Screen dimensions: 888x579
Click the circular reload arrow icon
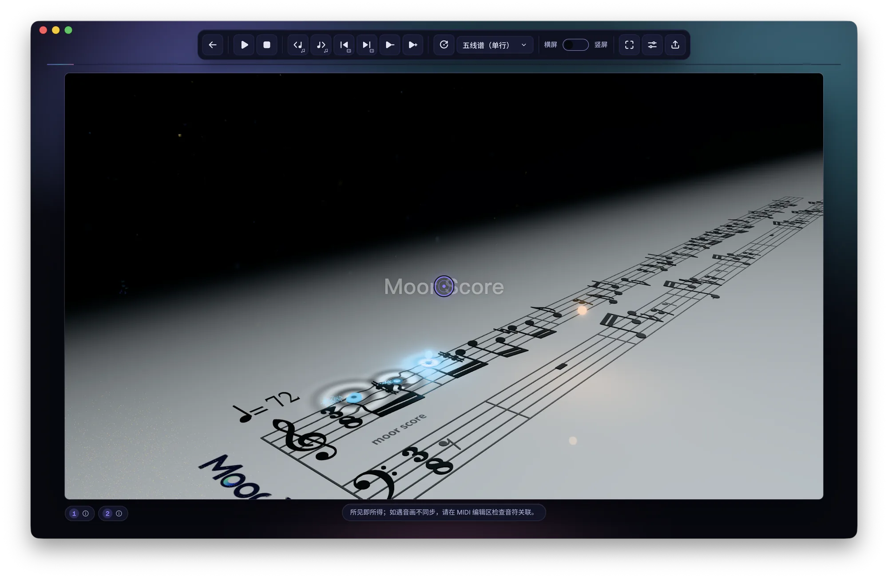point(444,45)
